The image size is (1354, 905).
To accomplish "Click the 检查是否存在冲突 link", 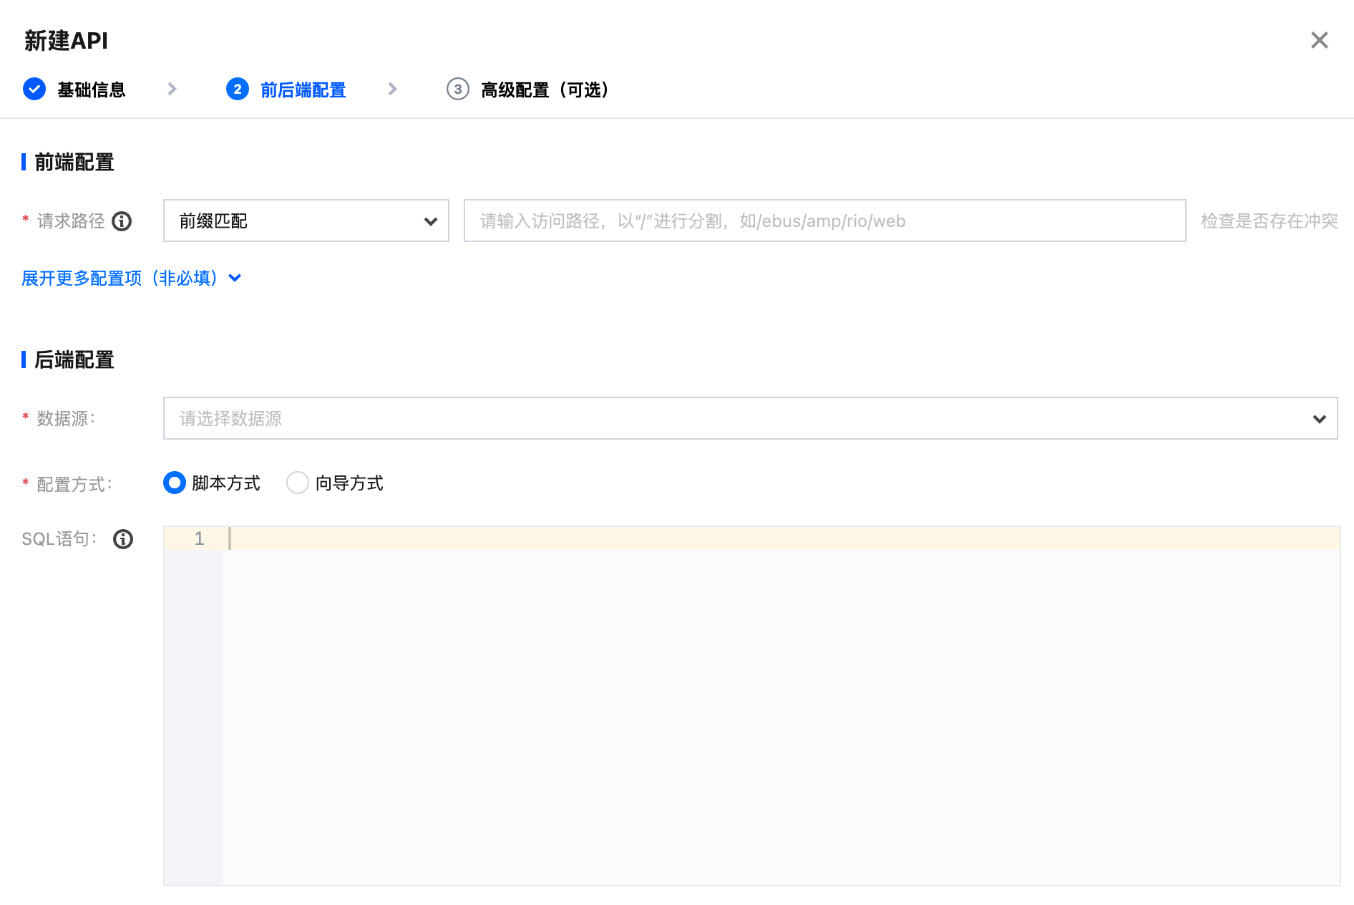I will point(1269,221).
